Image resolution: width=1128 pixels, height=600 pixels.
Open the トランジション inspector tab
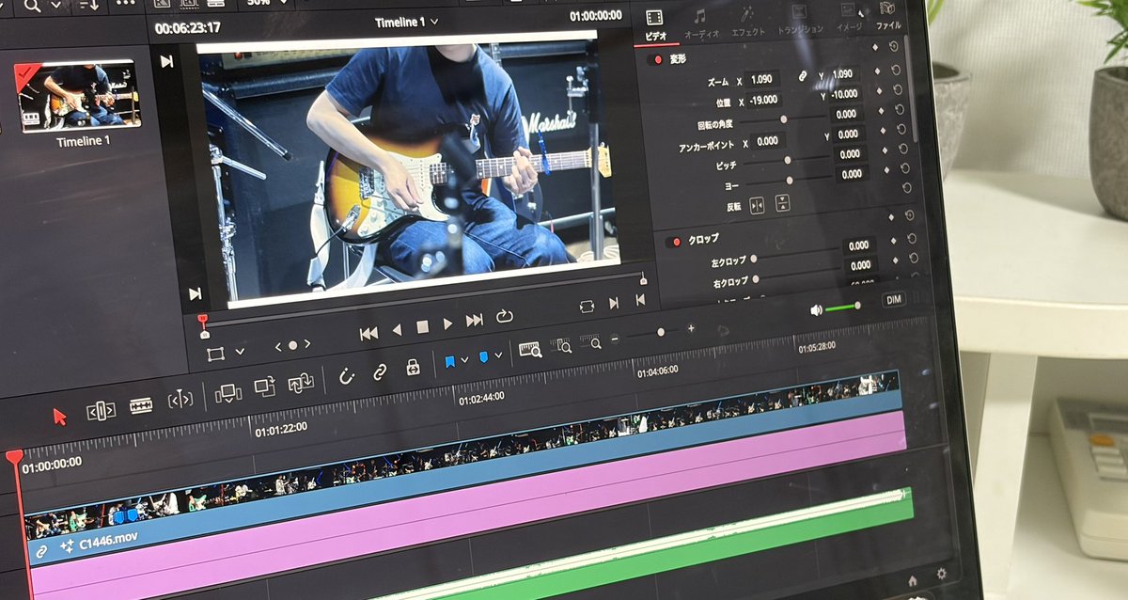[799, 20]
